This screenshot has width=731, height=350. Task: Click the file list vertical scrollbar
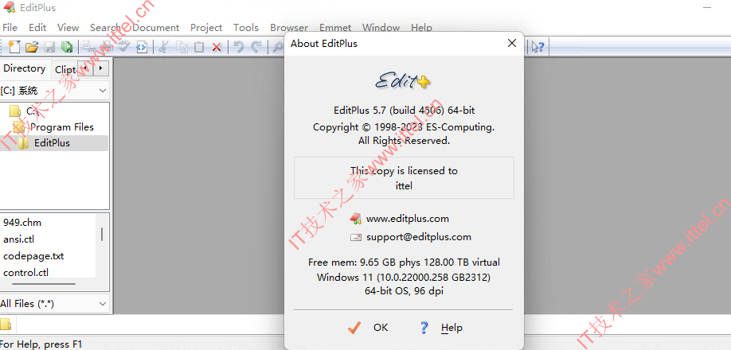click(102, 234)
